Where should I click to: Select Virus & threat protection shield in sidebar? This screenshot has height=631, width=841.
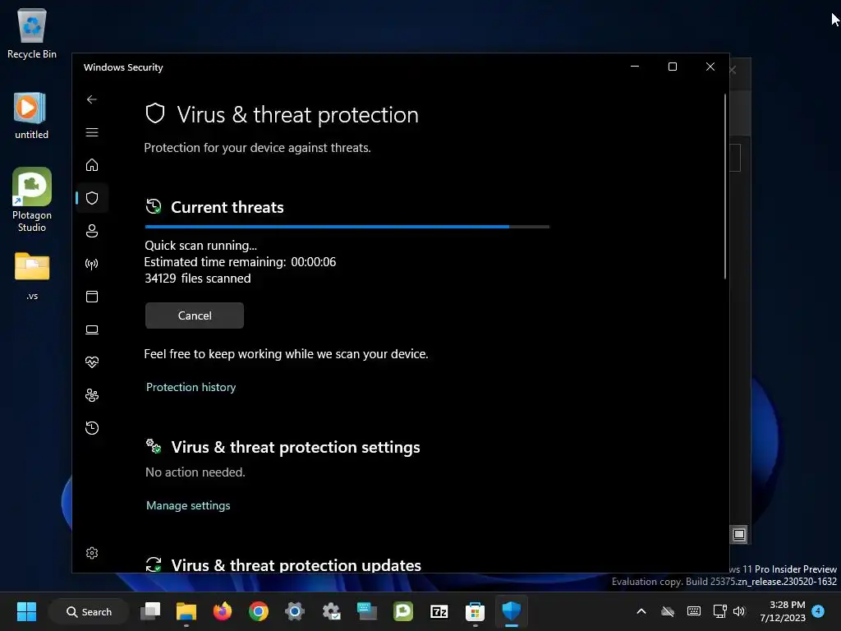92,198
